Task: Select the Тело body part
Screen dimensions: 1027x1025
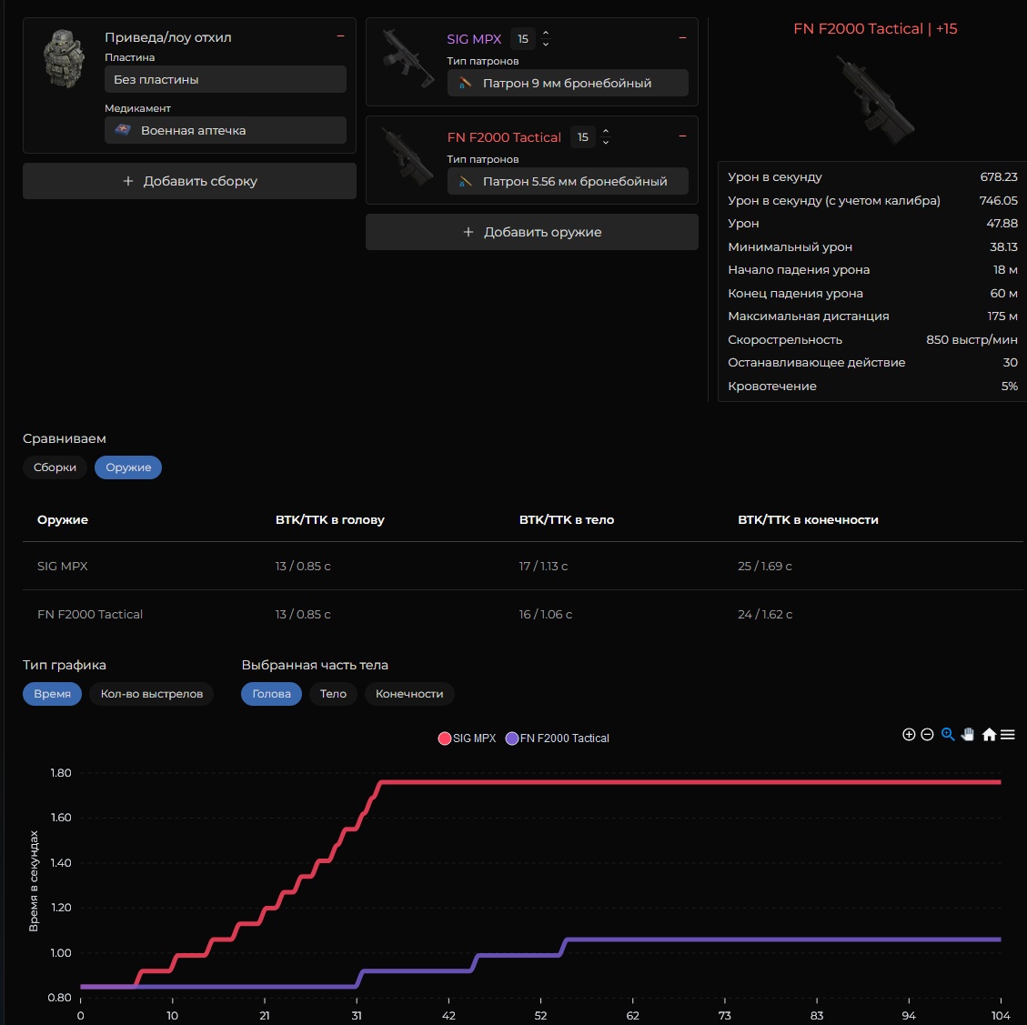Action: point(333,694)
